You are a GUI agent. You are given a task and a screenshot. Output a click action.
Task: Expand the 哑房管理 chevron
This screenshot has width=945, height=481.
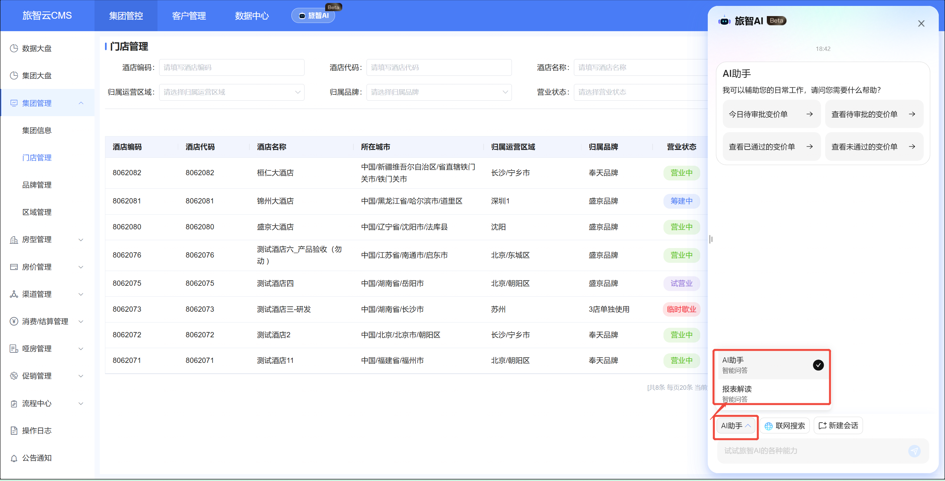click(81, 348)
